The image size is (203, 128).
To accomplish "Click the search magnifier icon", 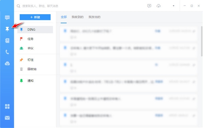I will [18, 6].
